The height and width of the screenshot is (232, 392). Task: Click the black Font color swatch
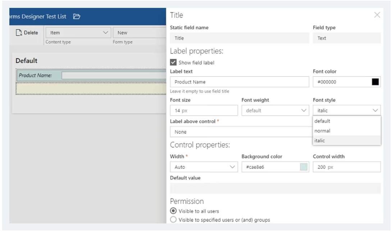(375, 83)
